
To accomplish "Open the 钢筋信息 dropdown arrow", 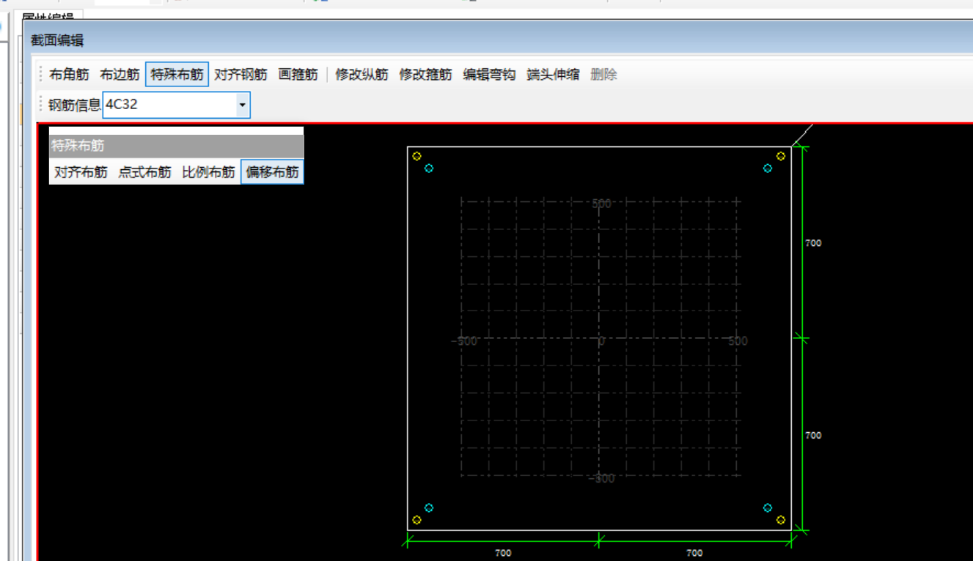I will (x=242, y=105).
